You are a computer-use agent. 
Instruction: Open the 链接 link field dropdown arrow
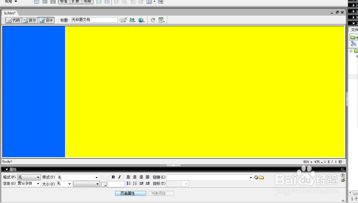[x=251, y=178]
